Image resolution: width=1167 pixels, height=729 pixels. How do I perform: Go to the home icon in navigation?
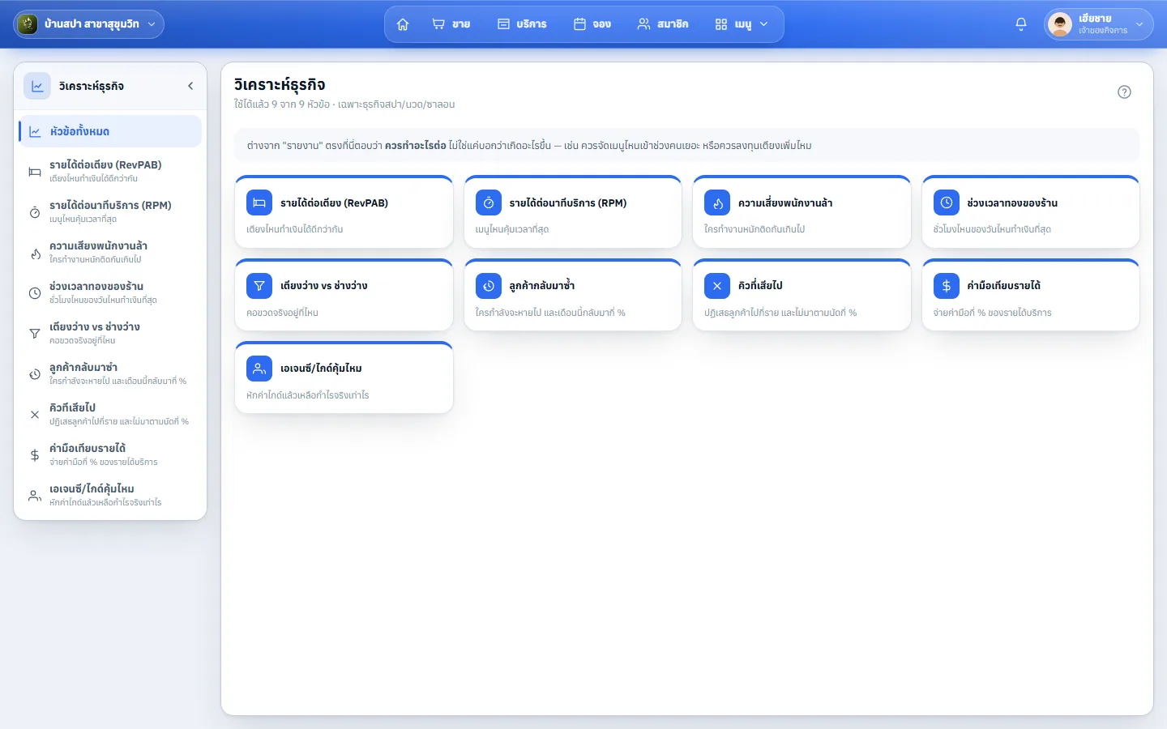pyautogui.click(x=403, y=24)
